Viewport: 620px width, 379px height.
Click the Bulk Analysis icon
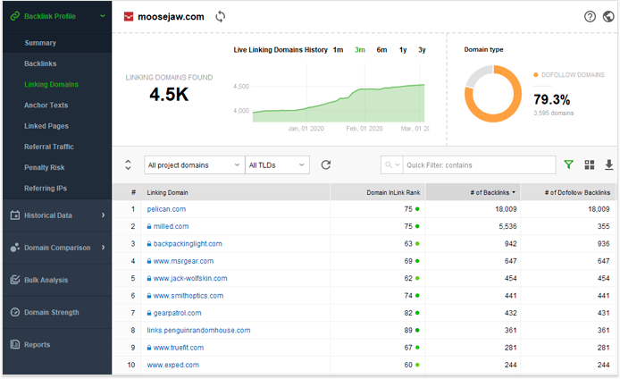point(15,280)
